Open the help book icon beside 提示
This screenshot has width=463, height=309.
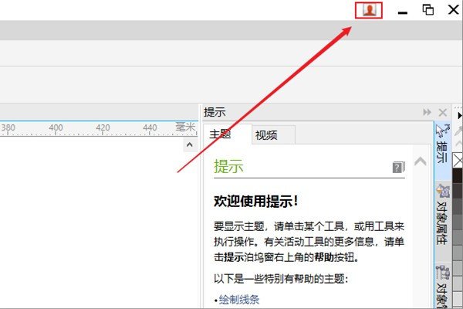pos(399,167)
